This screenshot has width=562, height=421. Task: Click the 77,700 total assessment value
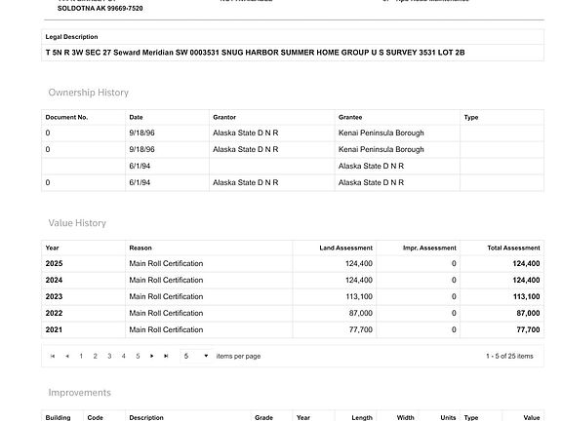(528, 329)
